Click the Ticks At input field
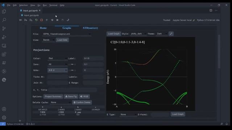Viewport: 232px width, 130px height. pyautogui.click(x=57, y=77)
